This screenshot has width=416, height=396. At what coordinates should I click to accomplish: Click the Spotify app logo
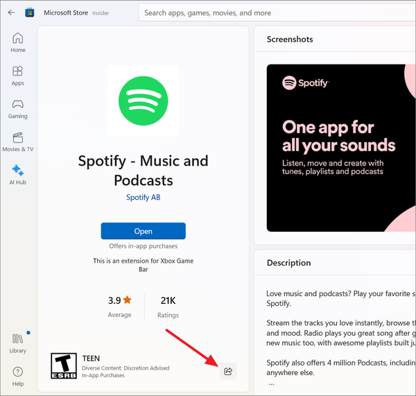click(144, 101)
